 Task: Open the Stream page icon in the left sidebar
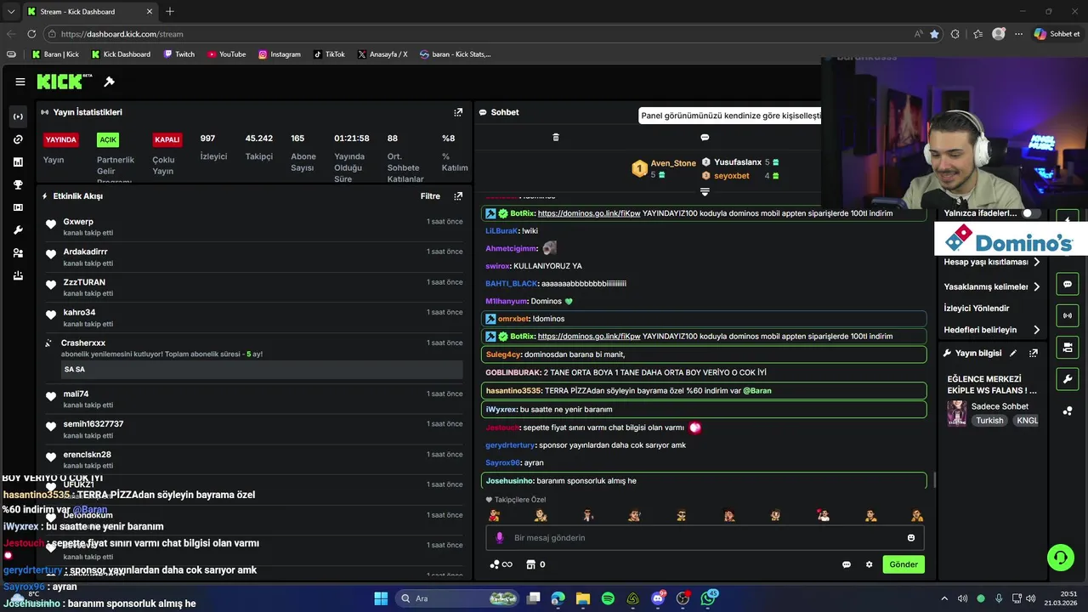[19, 116]
